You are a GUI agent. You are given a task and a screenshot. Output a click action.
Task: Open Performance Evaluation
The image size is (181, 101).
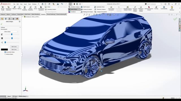click(x=41, y=8)
